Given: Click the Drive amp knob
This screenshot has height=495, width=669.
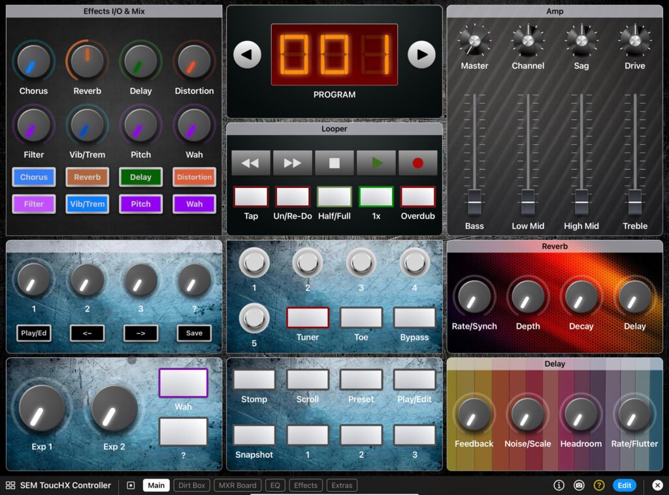Looking at the screenshot, I should tap(635, 41).
